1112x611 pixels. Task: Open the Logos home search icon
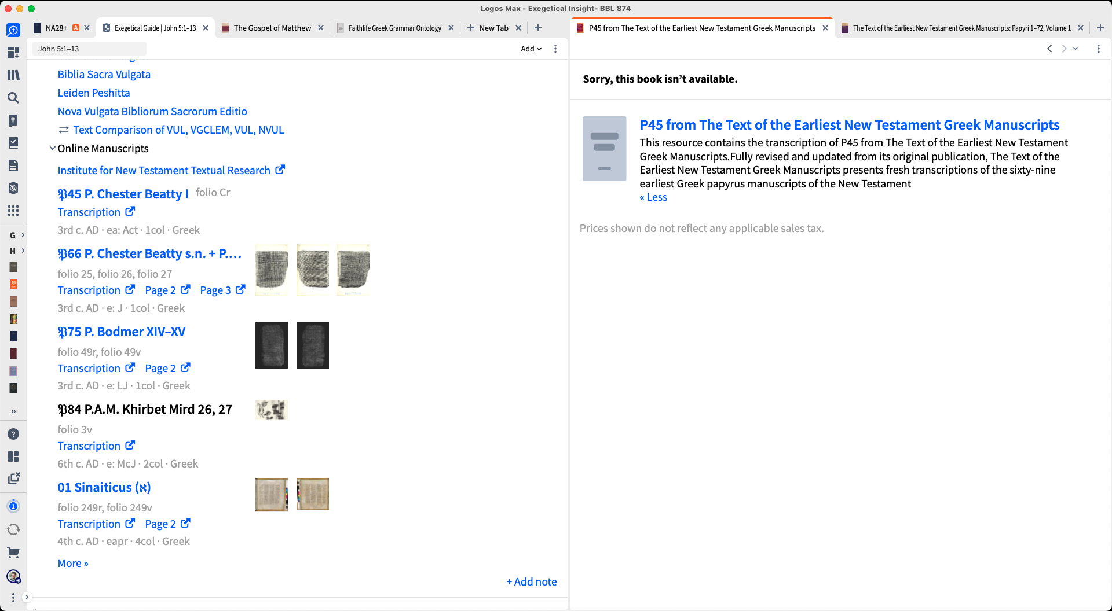[13, 30]
